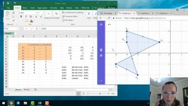
Task: Switch to the Insert ribbon tab
Action: [x=32, y=8]
